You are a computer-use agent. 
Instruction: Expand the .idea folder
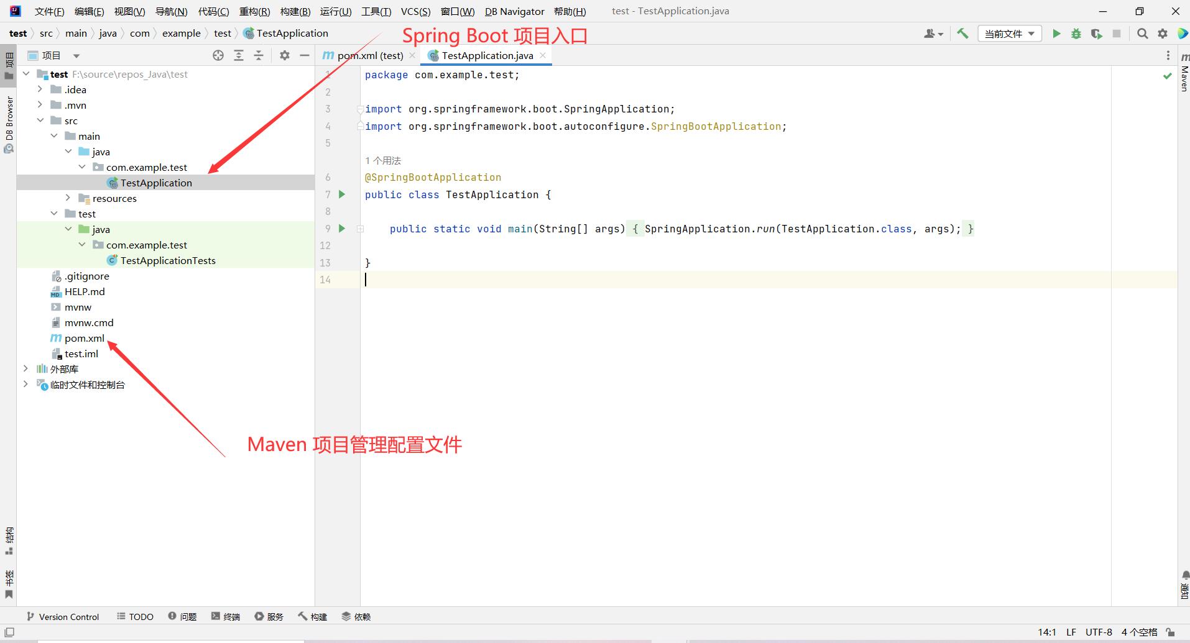pos(40,89)
